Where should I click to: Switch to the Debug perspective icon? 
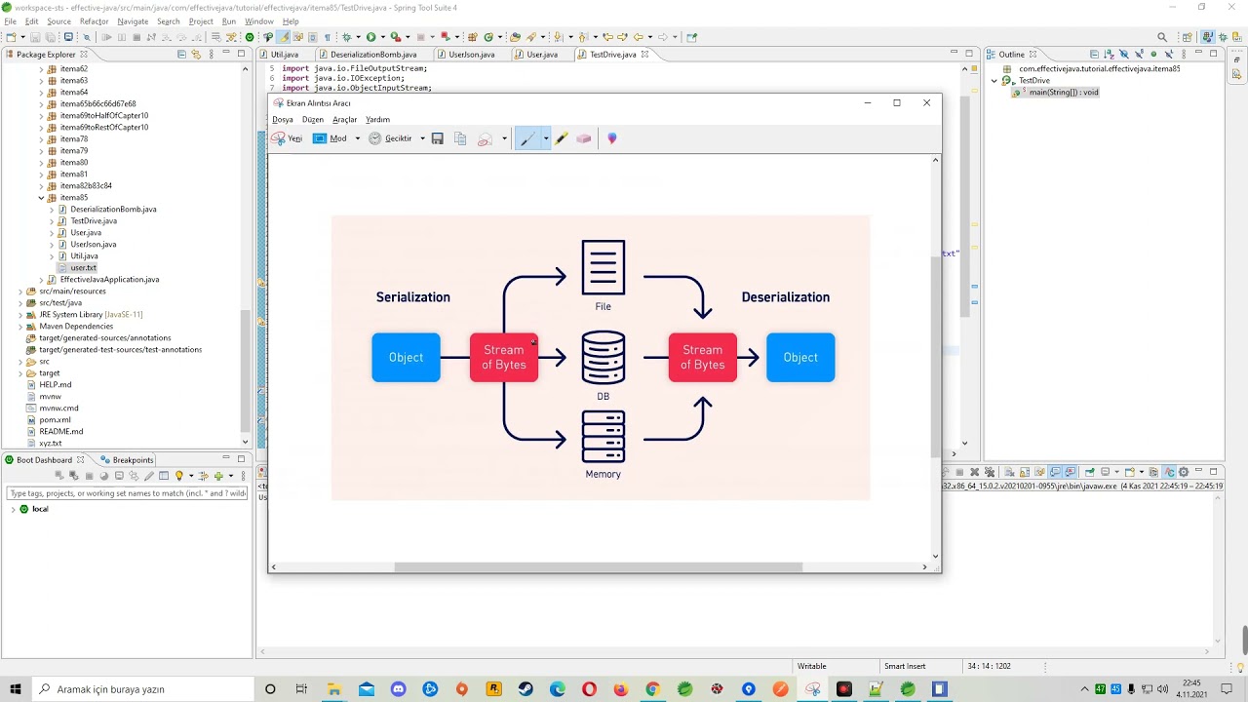(1223, 37)
